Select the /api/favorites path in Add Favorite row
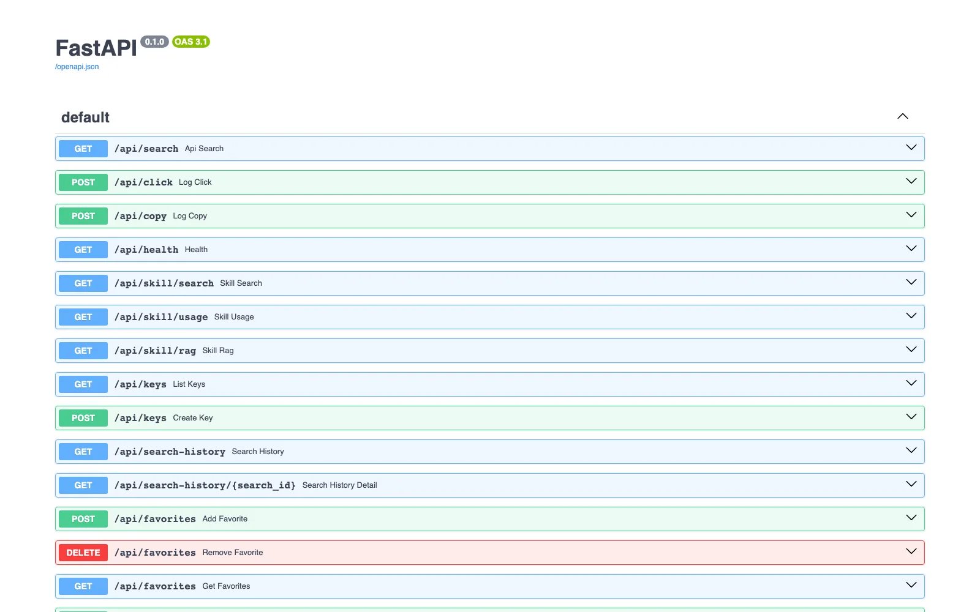The height and width of the screenshot is (612, 980). pos(155,519)
